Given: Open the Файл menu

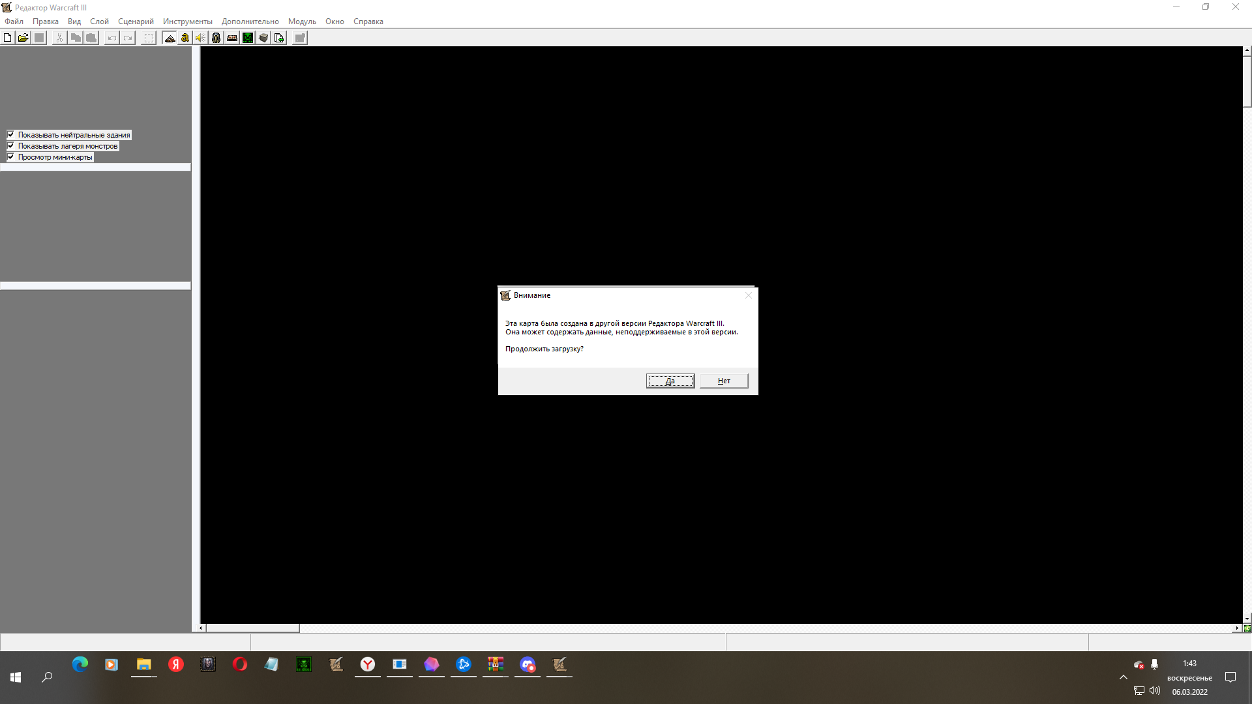Looking at the screenshot, I should click(14, 22).
